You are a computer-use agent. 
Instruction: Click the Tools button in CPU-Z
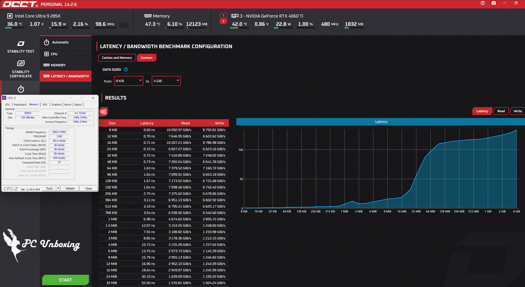[49, 188]
